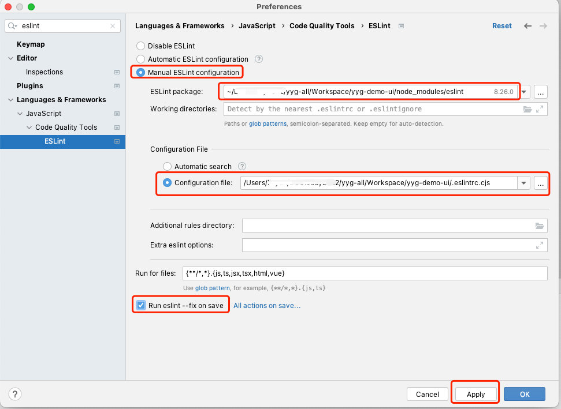Viewport: 561px width, 409px height.
Task: Collapse the JavaScript tree node
Action: 20,114
